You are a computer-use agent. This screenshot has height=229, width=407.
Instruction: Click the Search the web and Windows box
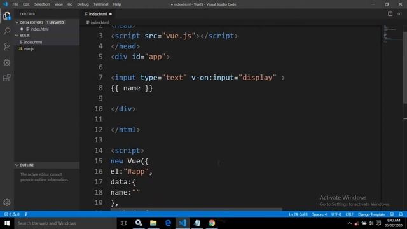(66, 223)
